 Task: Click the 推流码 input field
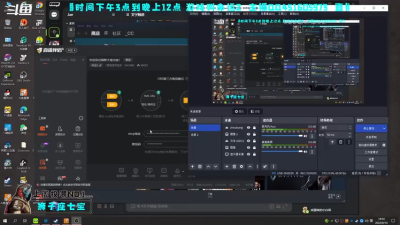click(166, 144)
